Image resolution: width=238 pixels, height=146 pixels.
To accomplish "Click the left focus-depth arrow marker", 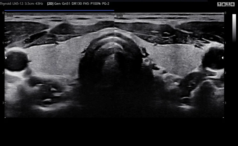I will (6, 58).
